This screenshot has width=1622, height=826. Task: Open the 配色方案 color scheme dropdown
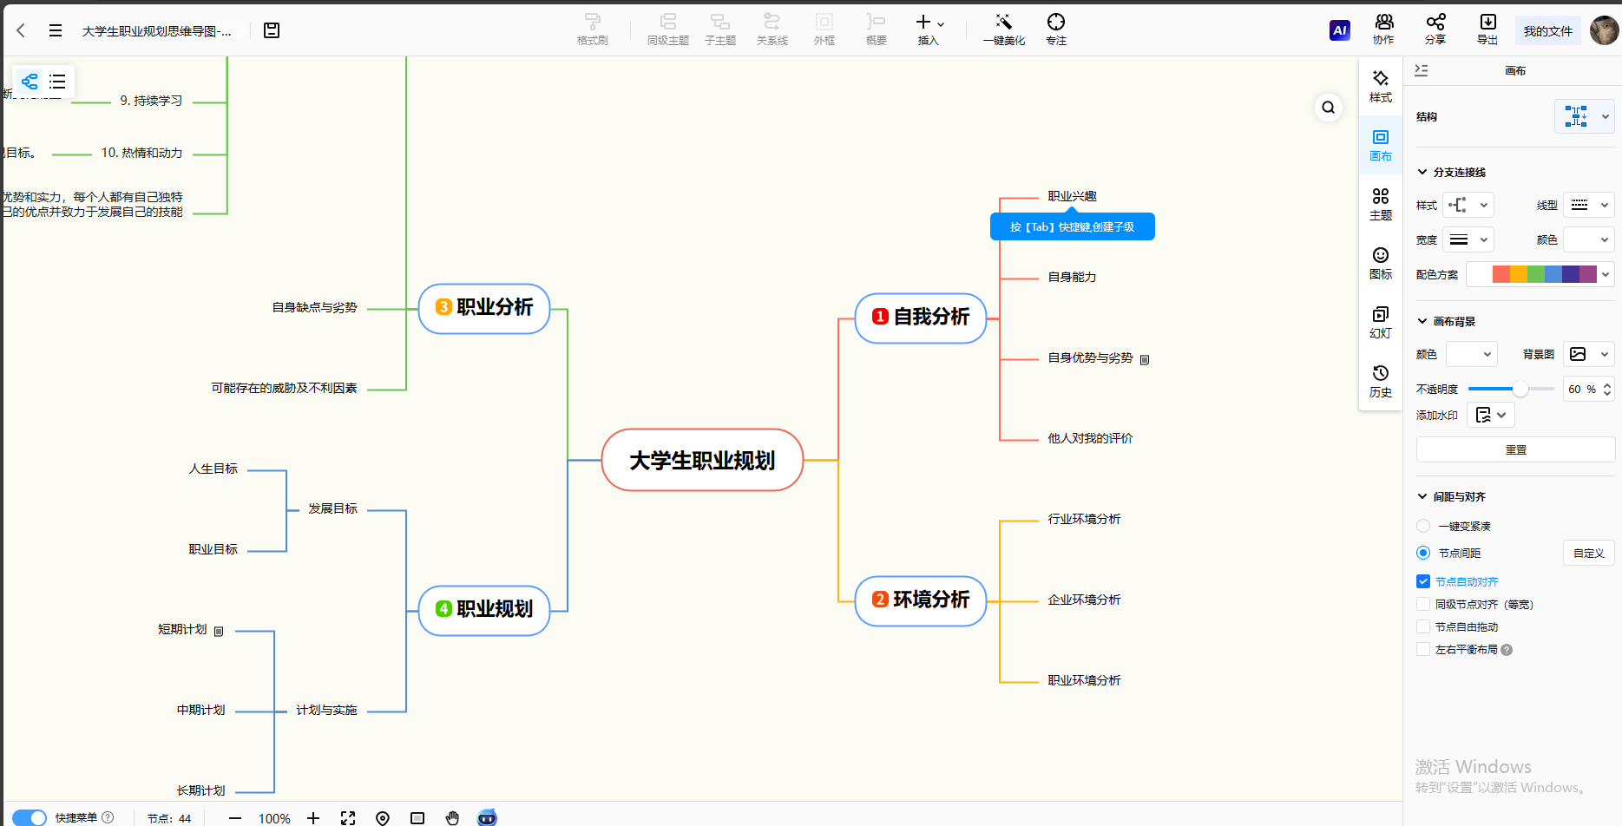click(x=1540, y=274)
